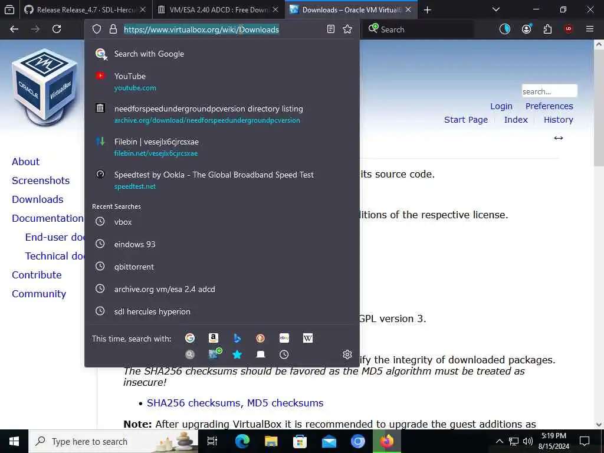Screen dimensions: 604x453
Task: Search this time with Amazon
Action: [x=213, y=338]
